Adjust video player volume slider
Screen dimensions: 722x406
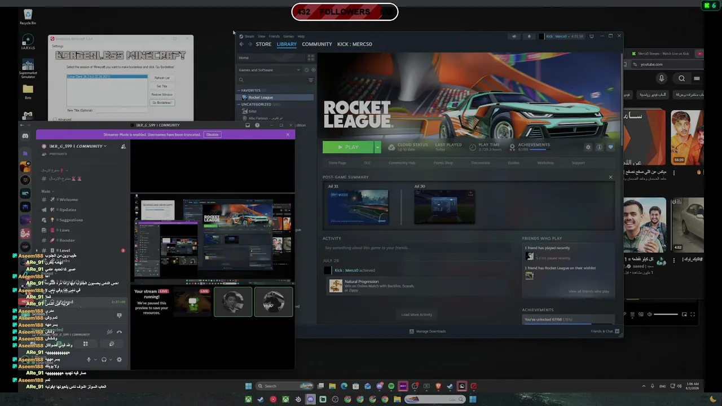[666, 314]
